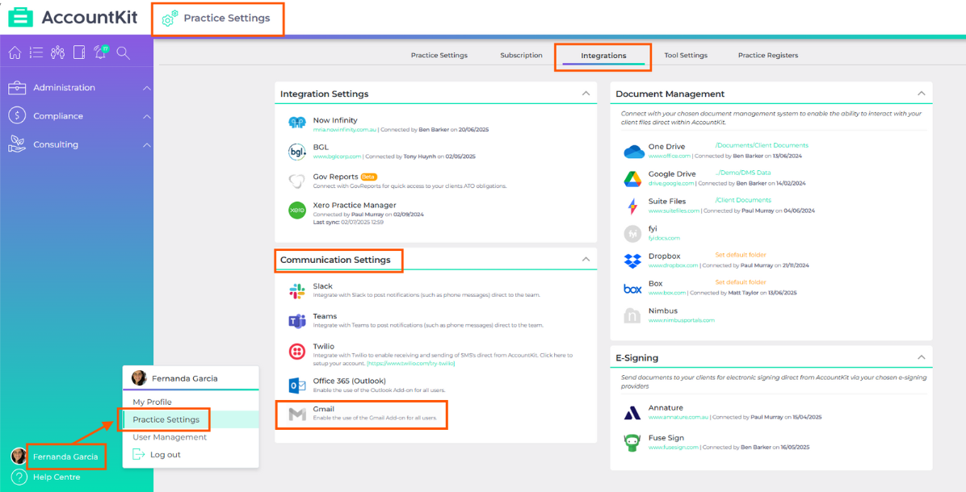Select the Integrations tab
The width and height of the screenshot is (966, 492).
604,56
